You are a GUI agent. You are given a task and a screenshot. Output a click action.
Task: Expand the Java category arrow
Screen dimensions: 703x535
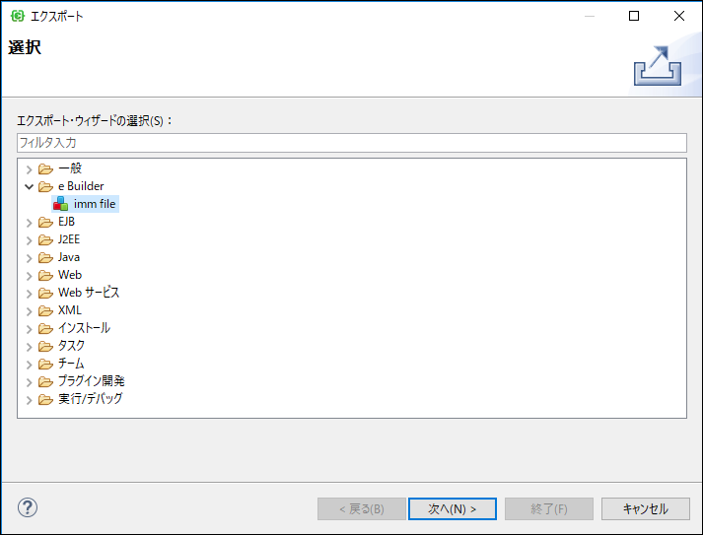click(x=29, y=257)
